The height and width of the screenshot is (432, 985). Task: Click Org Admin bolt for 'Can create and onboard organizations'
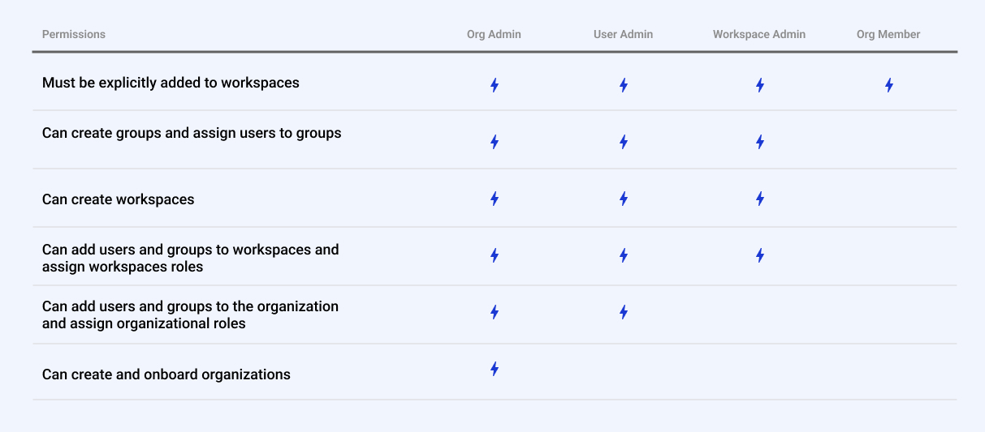click(494, 369)
